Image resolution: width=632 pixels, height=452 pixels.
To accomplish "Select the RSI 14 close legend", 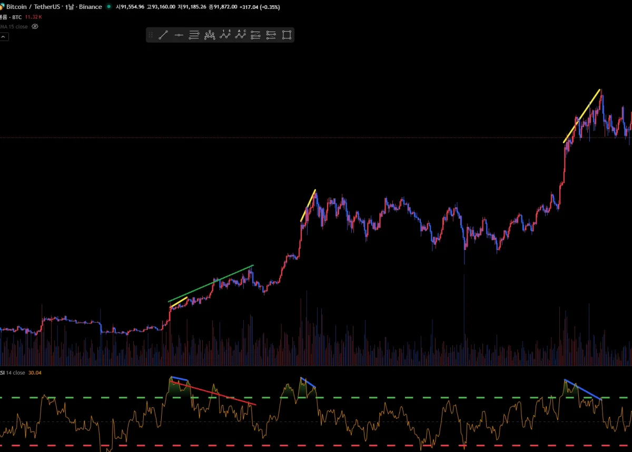I will [x=13, y=373].
